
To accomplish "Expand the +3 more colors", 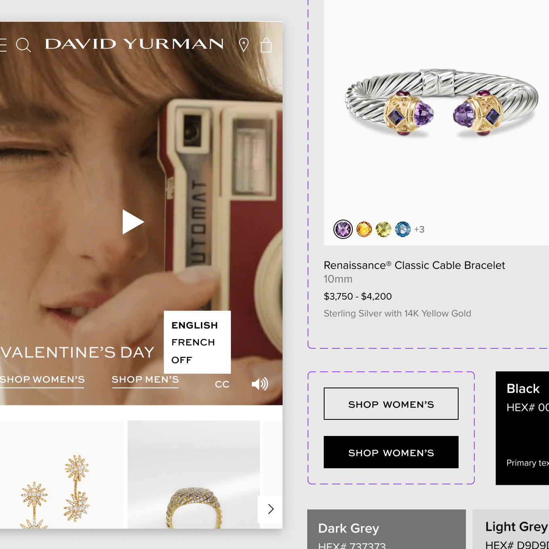I will click(419, 229).
